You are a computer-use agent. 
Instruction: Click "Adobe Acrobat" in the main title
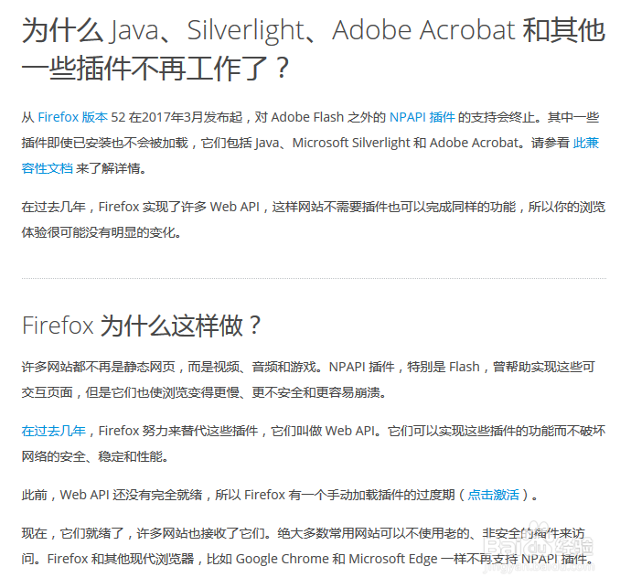tap(423, 31)
